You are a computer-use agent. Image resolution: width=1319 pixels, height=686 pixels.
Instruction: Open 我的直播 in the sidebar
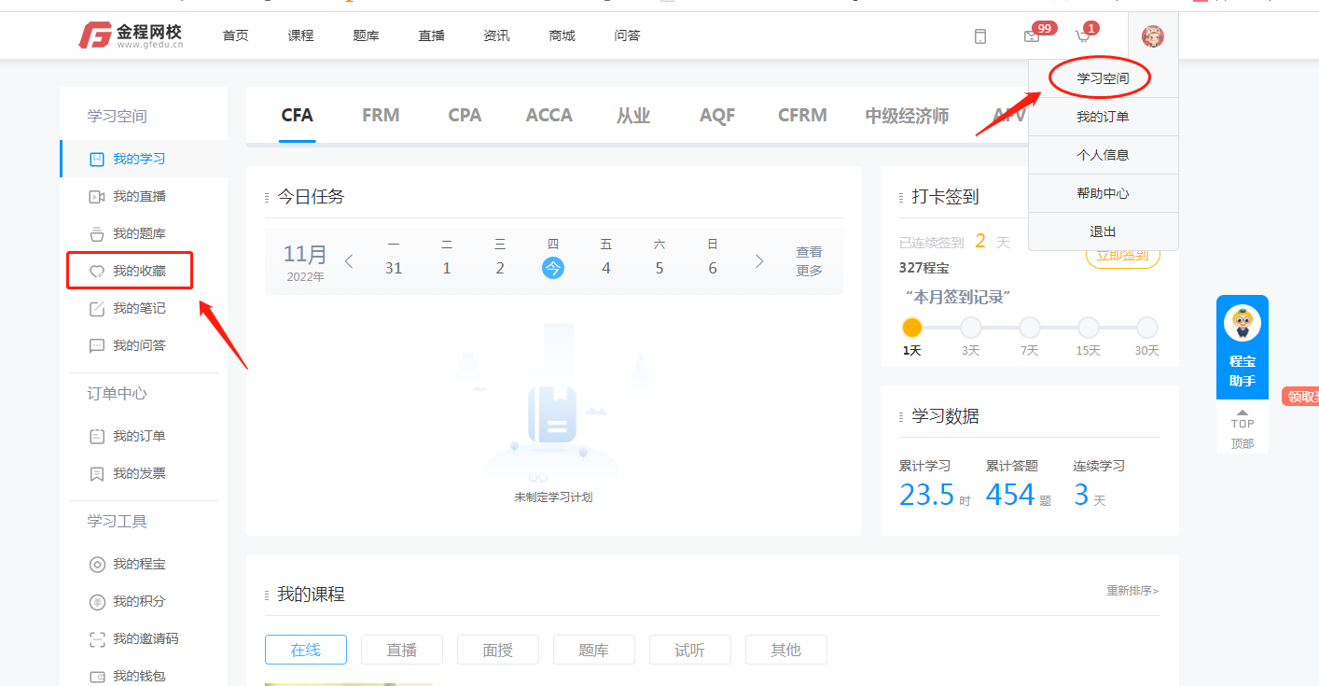point(138,196)
